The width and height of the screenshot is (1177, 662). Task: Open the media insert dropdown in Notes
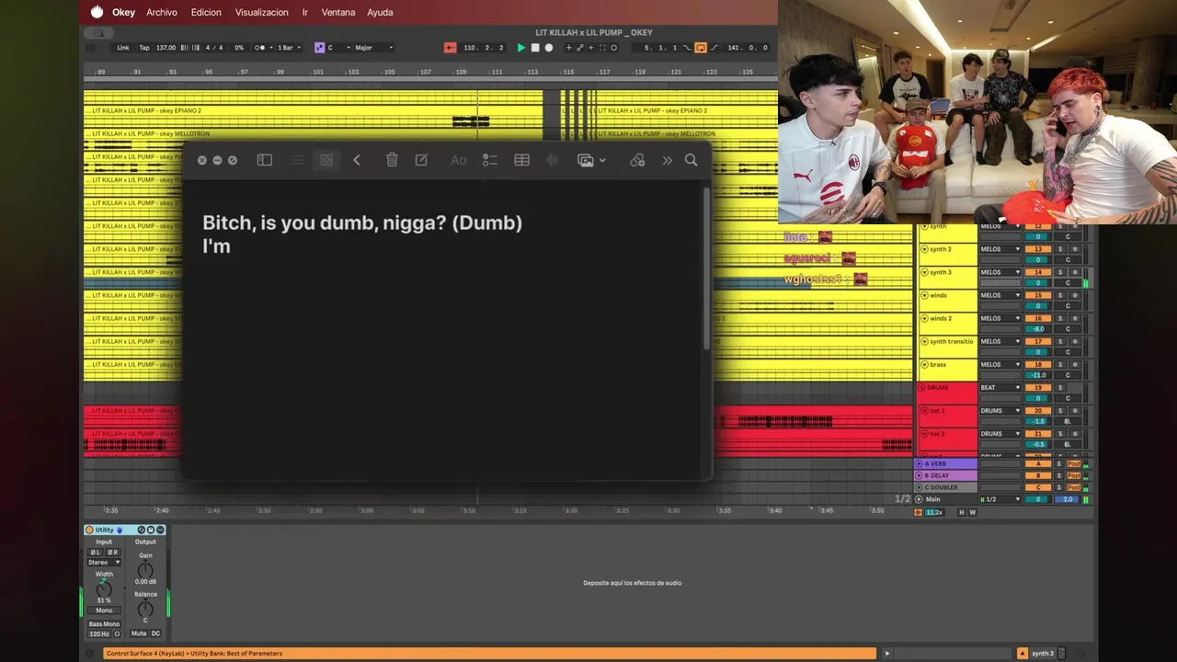(x=591, y=160)
